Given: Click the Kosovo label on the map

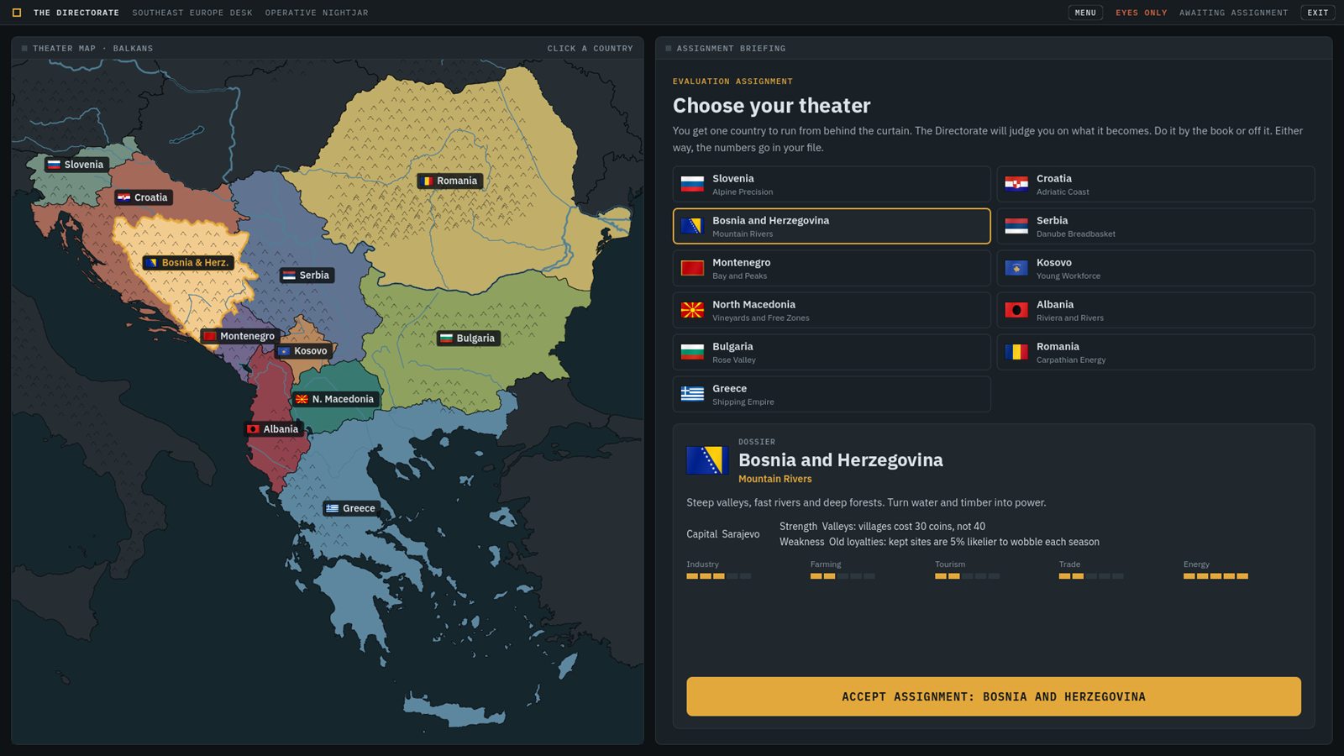Looking at the screenshot, I should click(303, 351).
